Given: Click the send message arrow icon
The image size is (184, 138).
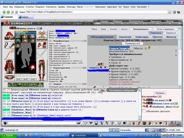Looking at the screenshot, I should 79,123.
